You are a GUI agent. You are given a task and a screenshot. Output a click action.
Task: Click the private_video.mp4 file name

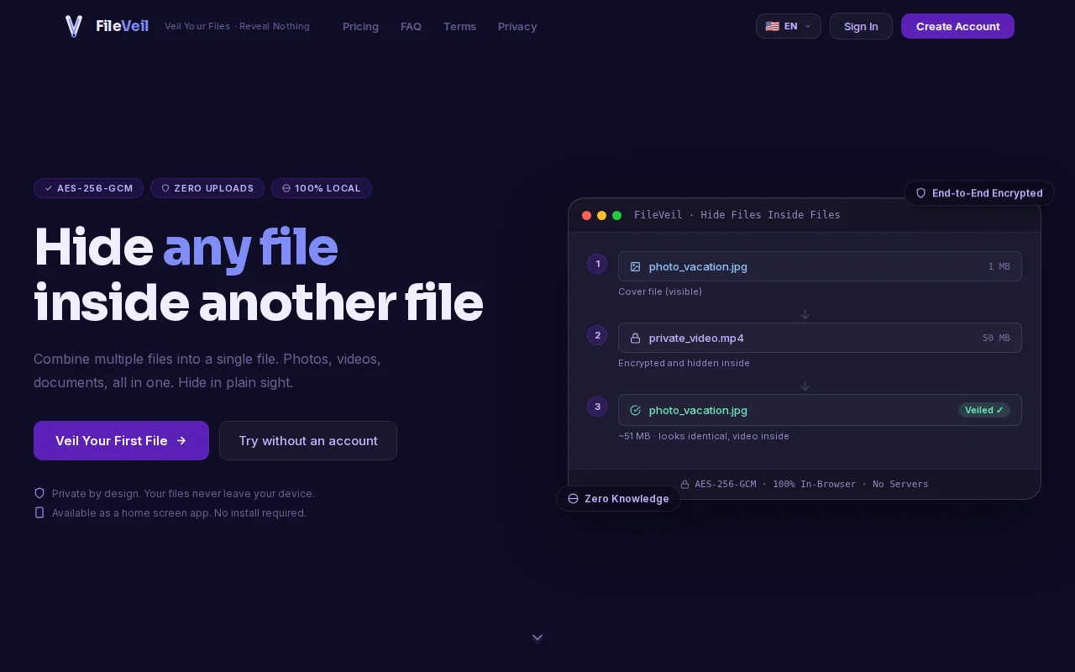(696, 338)
